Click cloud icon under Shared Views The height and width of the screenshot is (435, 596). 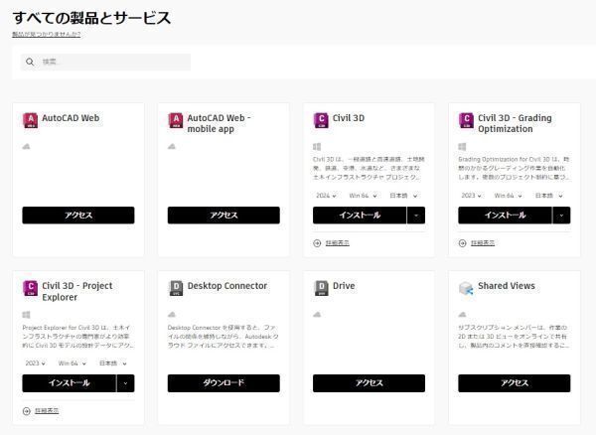[462, 314]
